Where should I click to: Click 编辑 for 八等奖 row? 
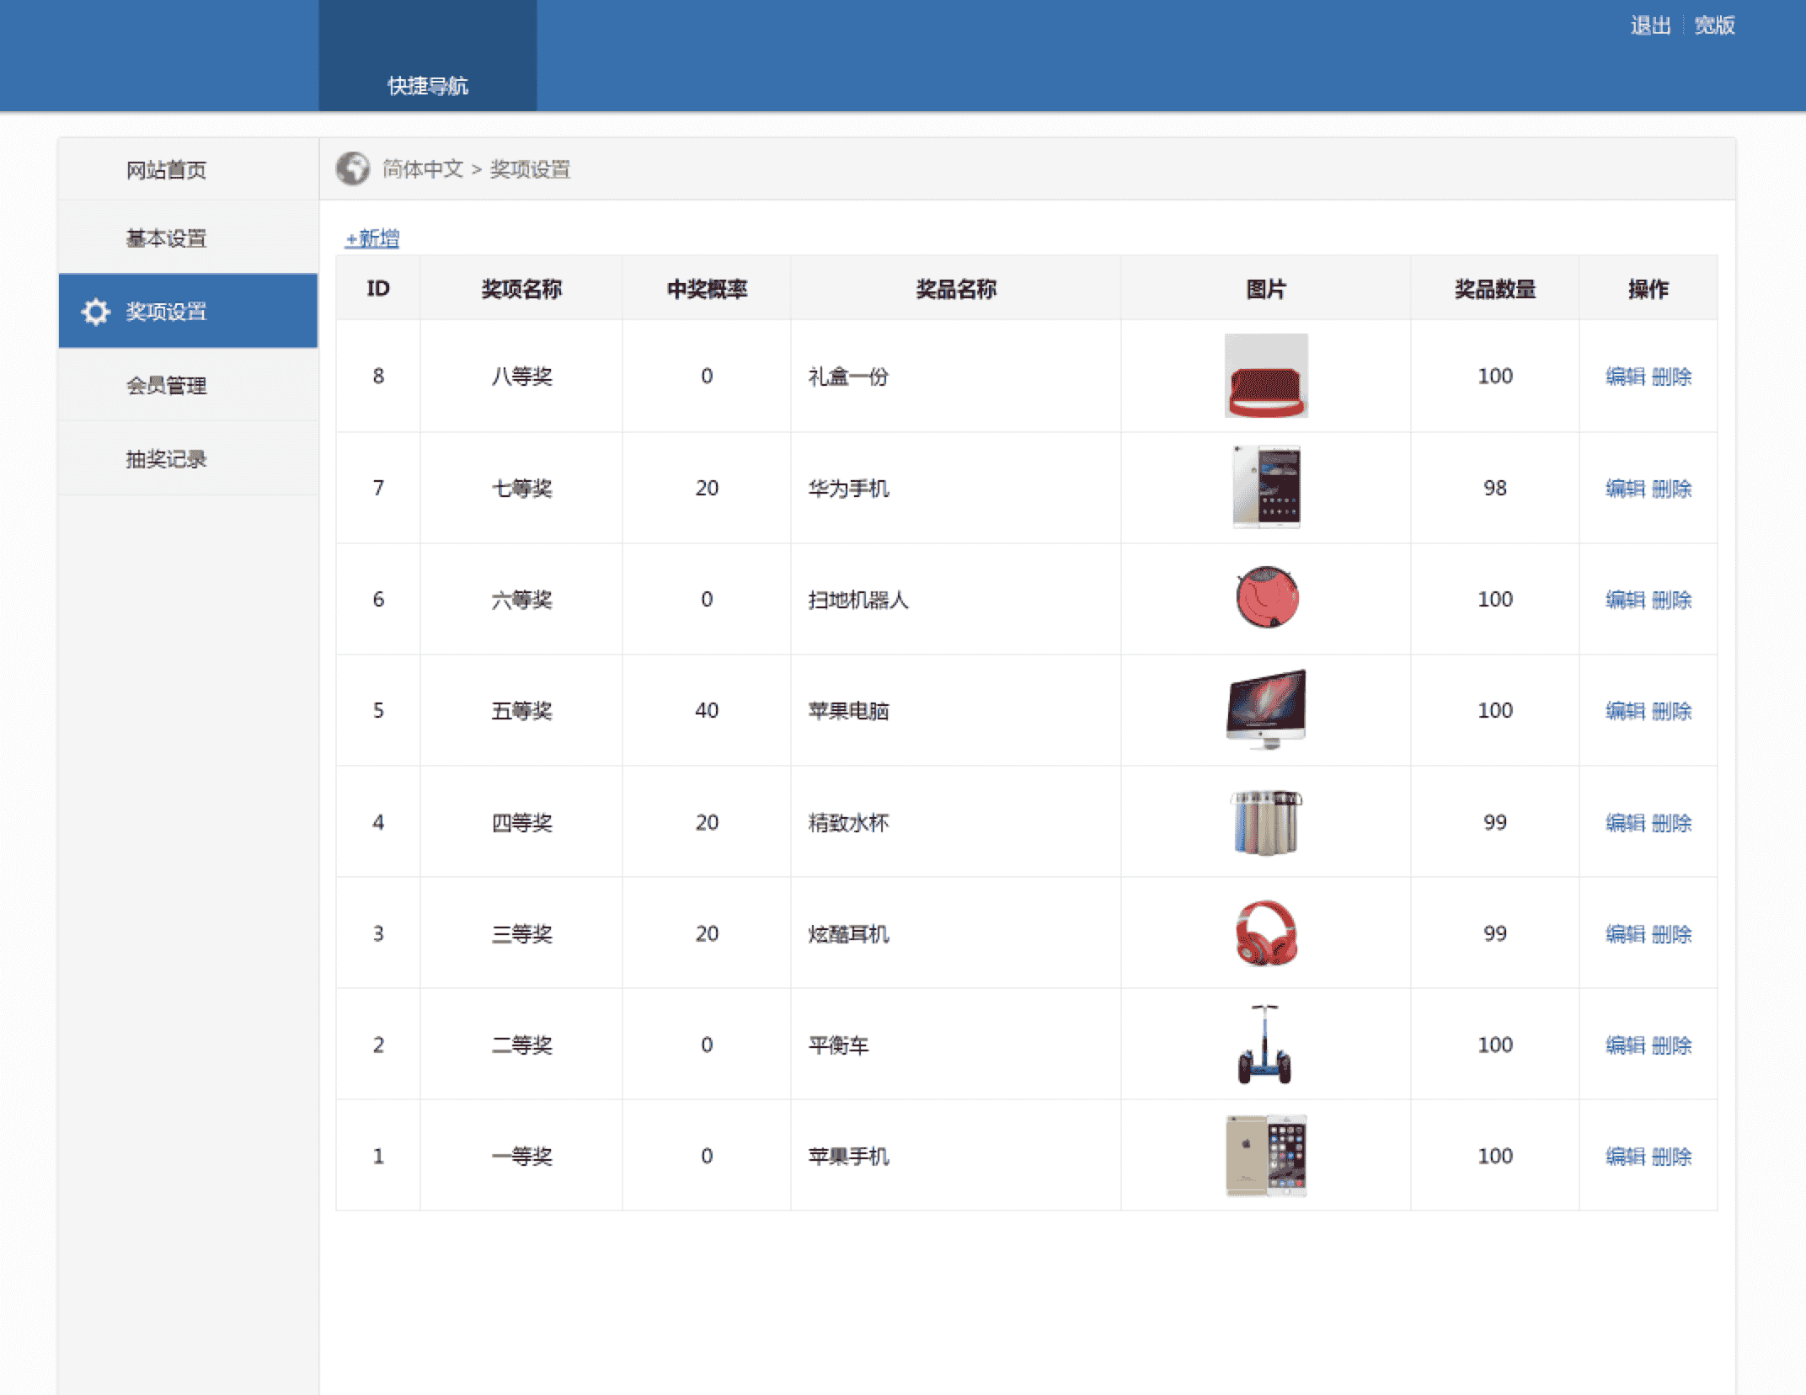1625,377
